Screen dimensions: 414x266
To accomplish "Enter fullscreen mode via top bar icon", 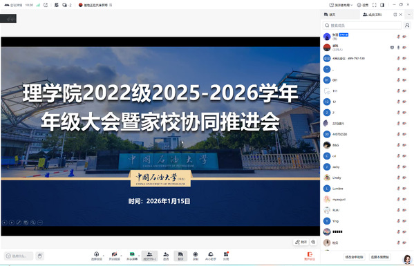I will 374,5.
